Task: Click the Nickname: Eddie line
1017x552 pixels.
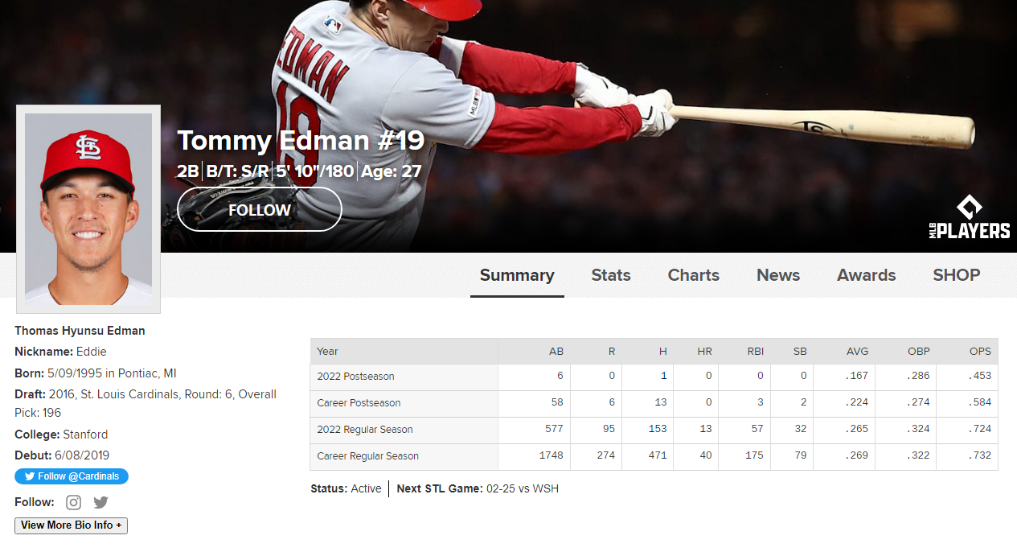Action: pos(60,352)
